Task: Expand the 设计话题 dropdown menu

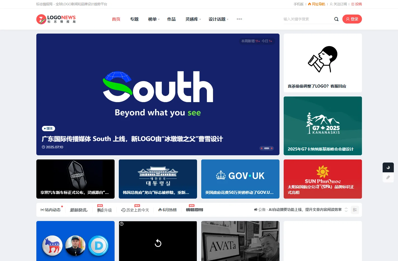Action: tap(218, 19)
